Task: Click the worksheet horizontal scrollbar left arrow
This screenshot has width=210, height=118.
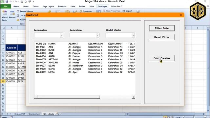Action: click(x=127, y=114)
